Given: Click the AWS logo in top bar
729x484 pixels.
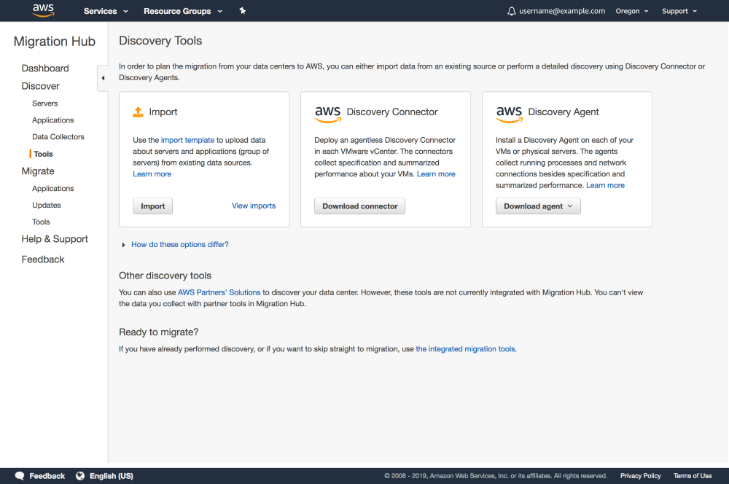Looking at the screenshot, I should (x=43, y=10).
